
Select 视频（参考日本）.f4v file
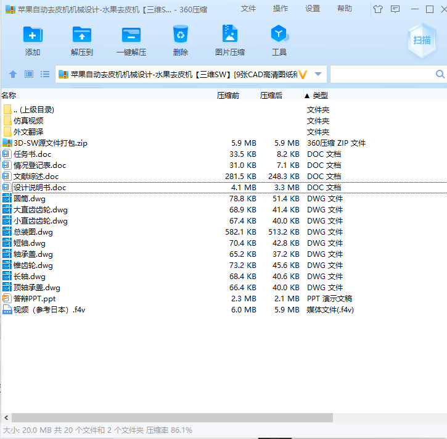click(49, 310)
